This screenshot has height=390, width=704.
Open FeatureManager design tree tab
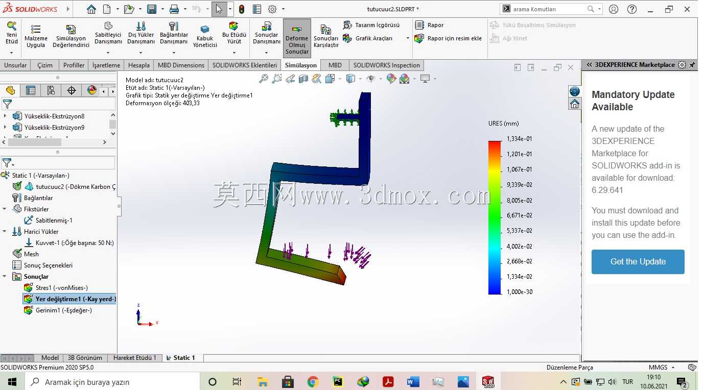10,90
